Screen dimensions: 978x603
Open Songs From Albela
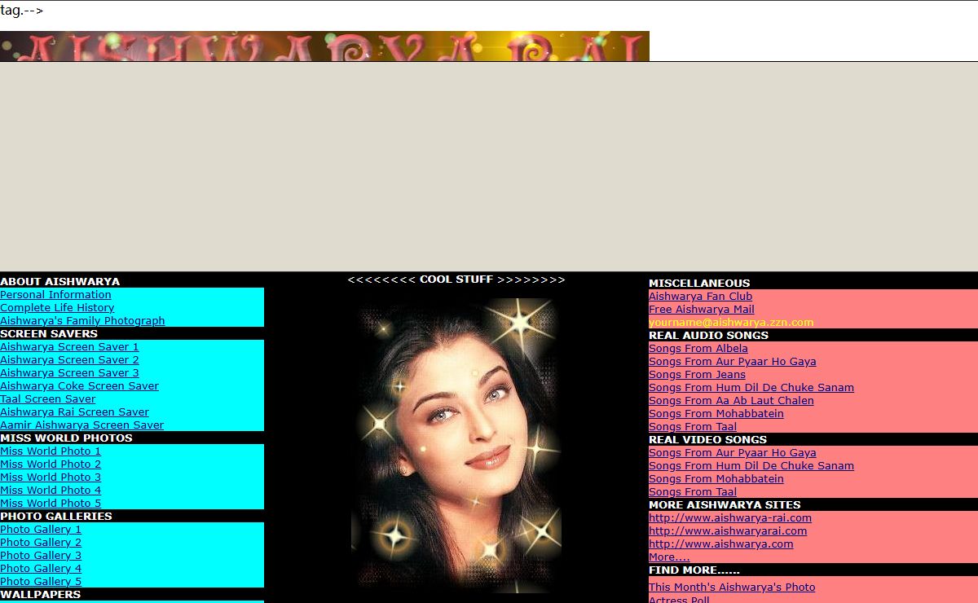698,349
